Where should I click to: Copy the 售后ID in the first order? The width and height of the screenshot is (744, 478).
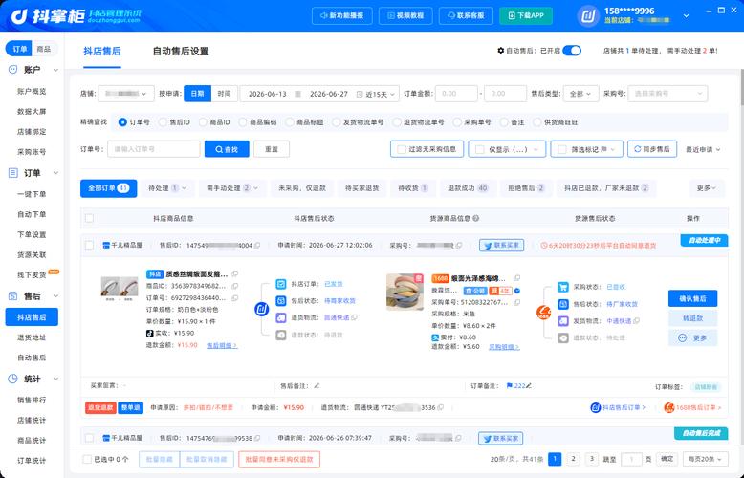click(x=257, y=245)
